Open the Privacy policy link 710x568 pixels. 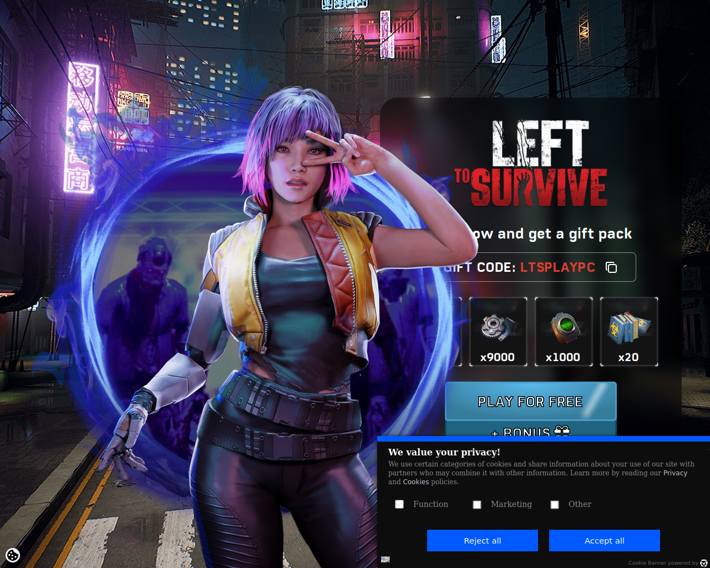[675, 473]
